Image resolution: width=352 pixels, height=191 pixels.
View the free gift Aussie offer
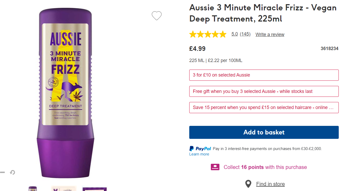click(264, 91)
